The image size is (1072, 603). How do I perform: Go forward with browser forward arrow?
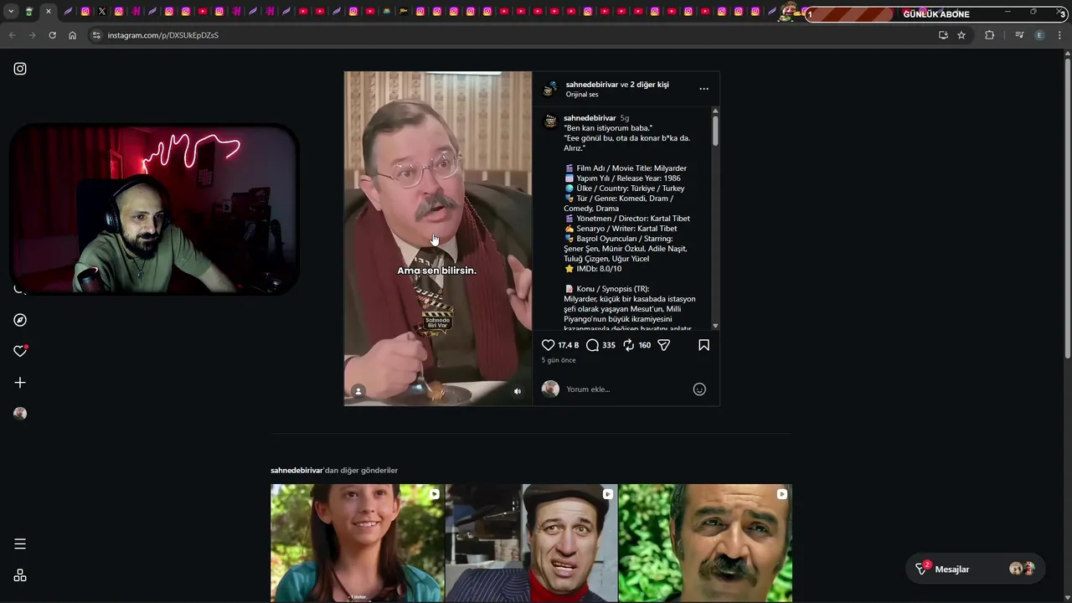[32, 35]
